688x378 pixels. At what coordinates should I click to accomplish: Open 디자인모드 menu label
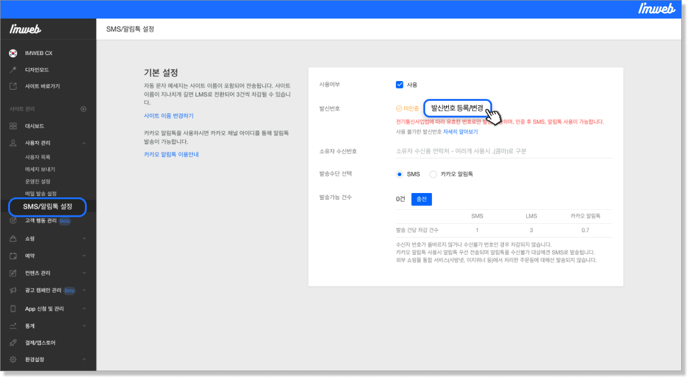[x=37, y=70]
